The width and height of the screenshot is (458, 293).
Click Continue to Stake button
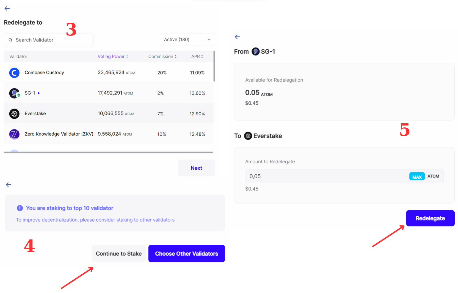(119, 254)
